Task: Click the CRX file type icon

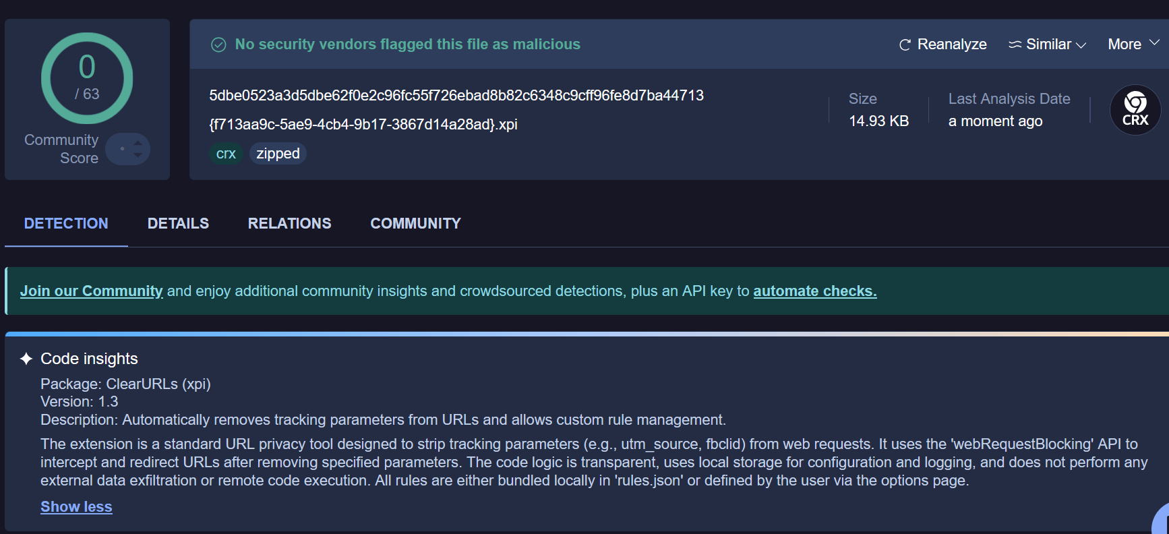Action: [1135, 110]
